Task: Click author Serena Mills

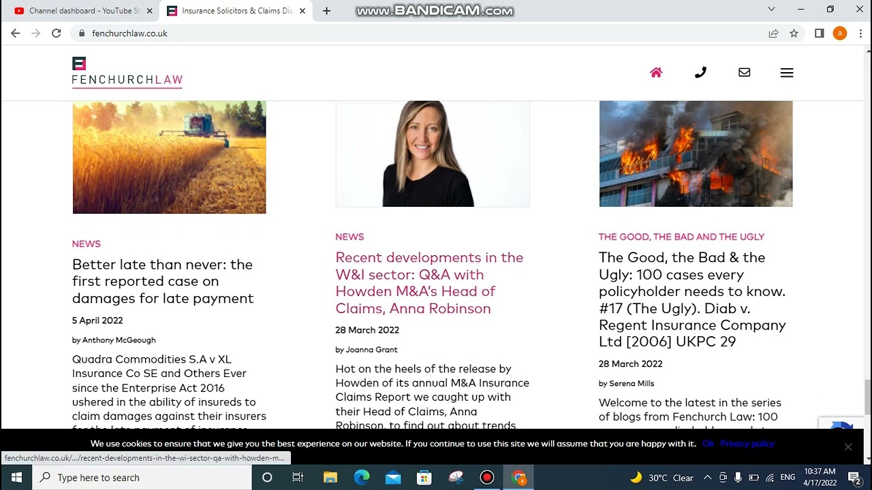Action: 632,384
